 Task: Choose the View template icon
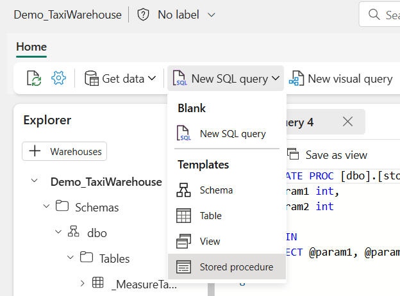184,242
